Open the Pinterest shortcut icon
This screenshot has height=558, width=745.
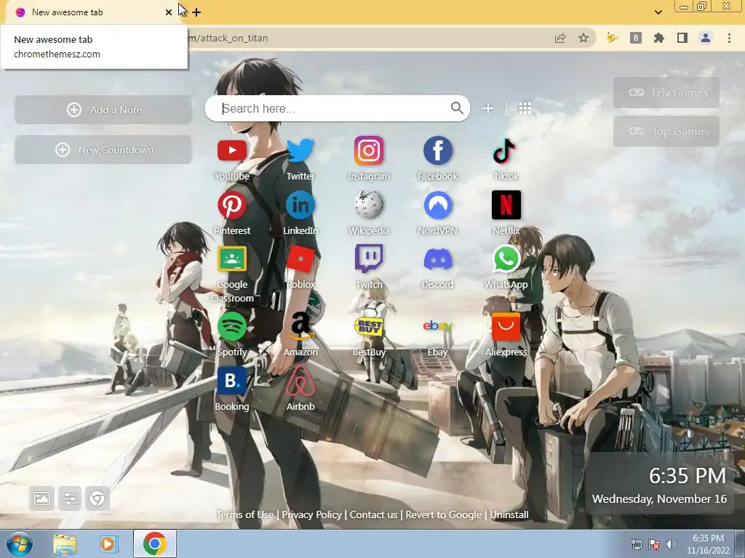point(232,205)
